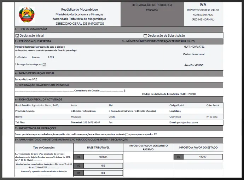Click the Província Maputo field
Screen dimensions: 244x180
[x=30, y=111]
